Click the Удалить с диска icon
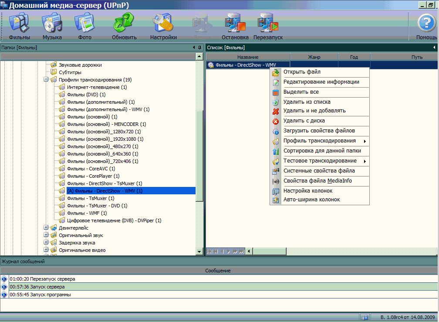The width and height of the screenshot is (439, 322). pyautogui.click(x=276, y=121)
